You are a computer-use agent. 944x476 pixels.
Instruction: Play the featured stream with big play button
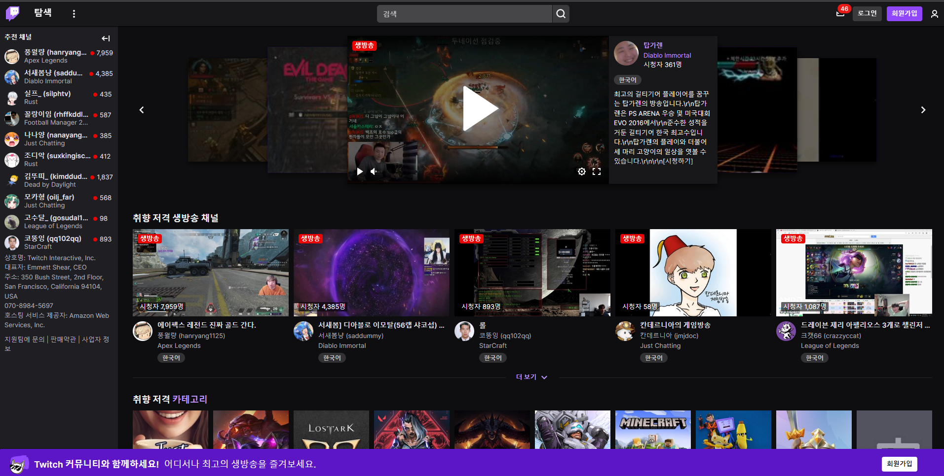[x=480, y=108]
